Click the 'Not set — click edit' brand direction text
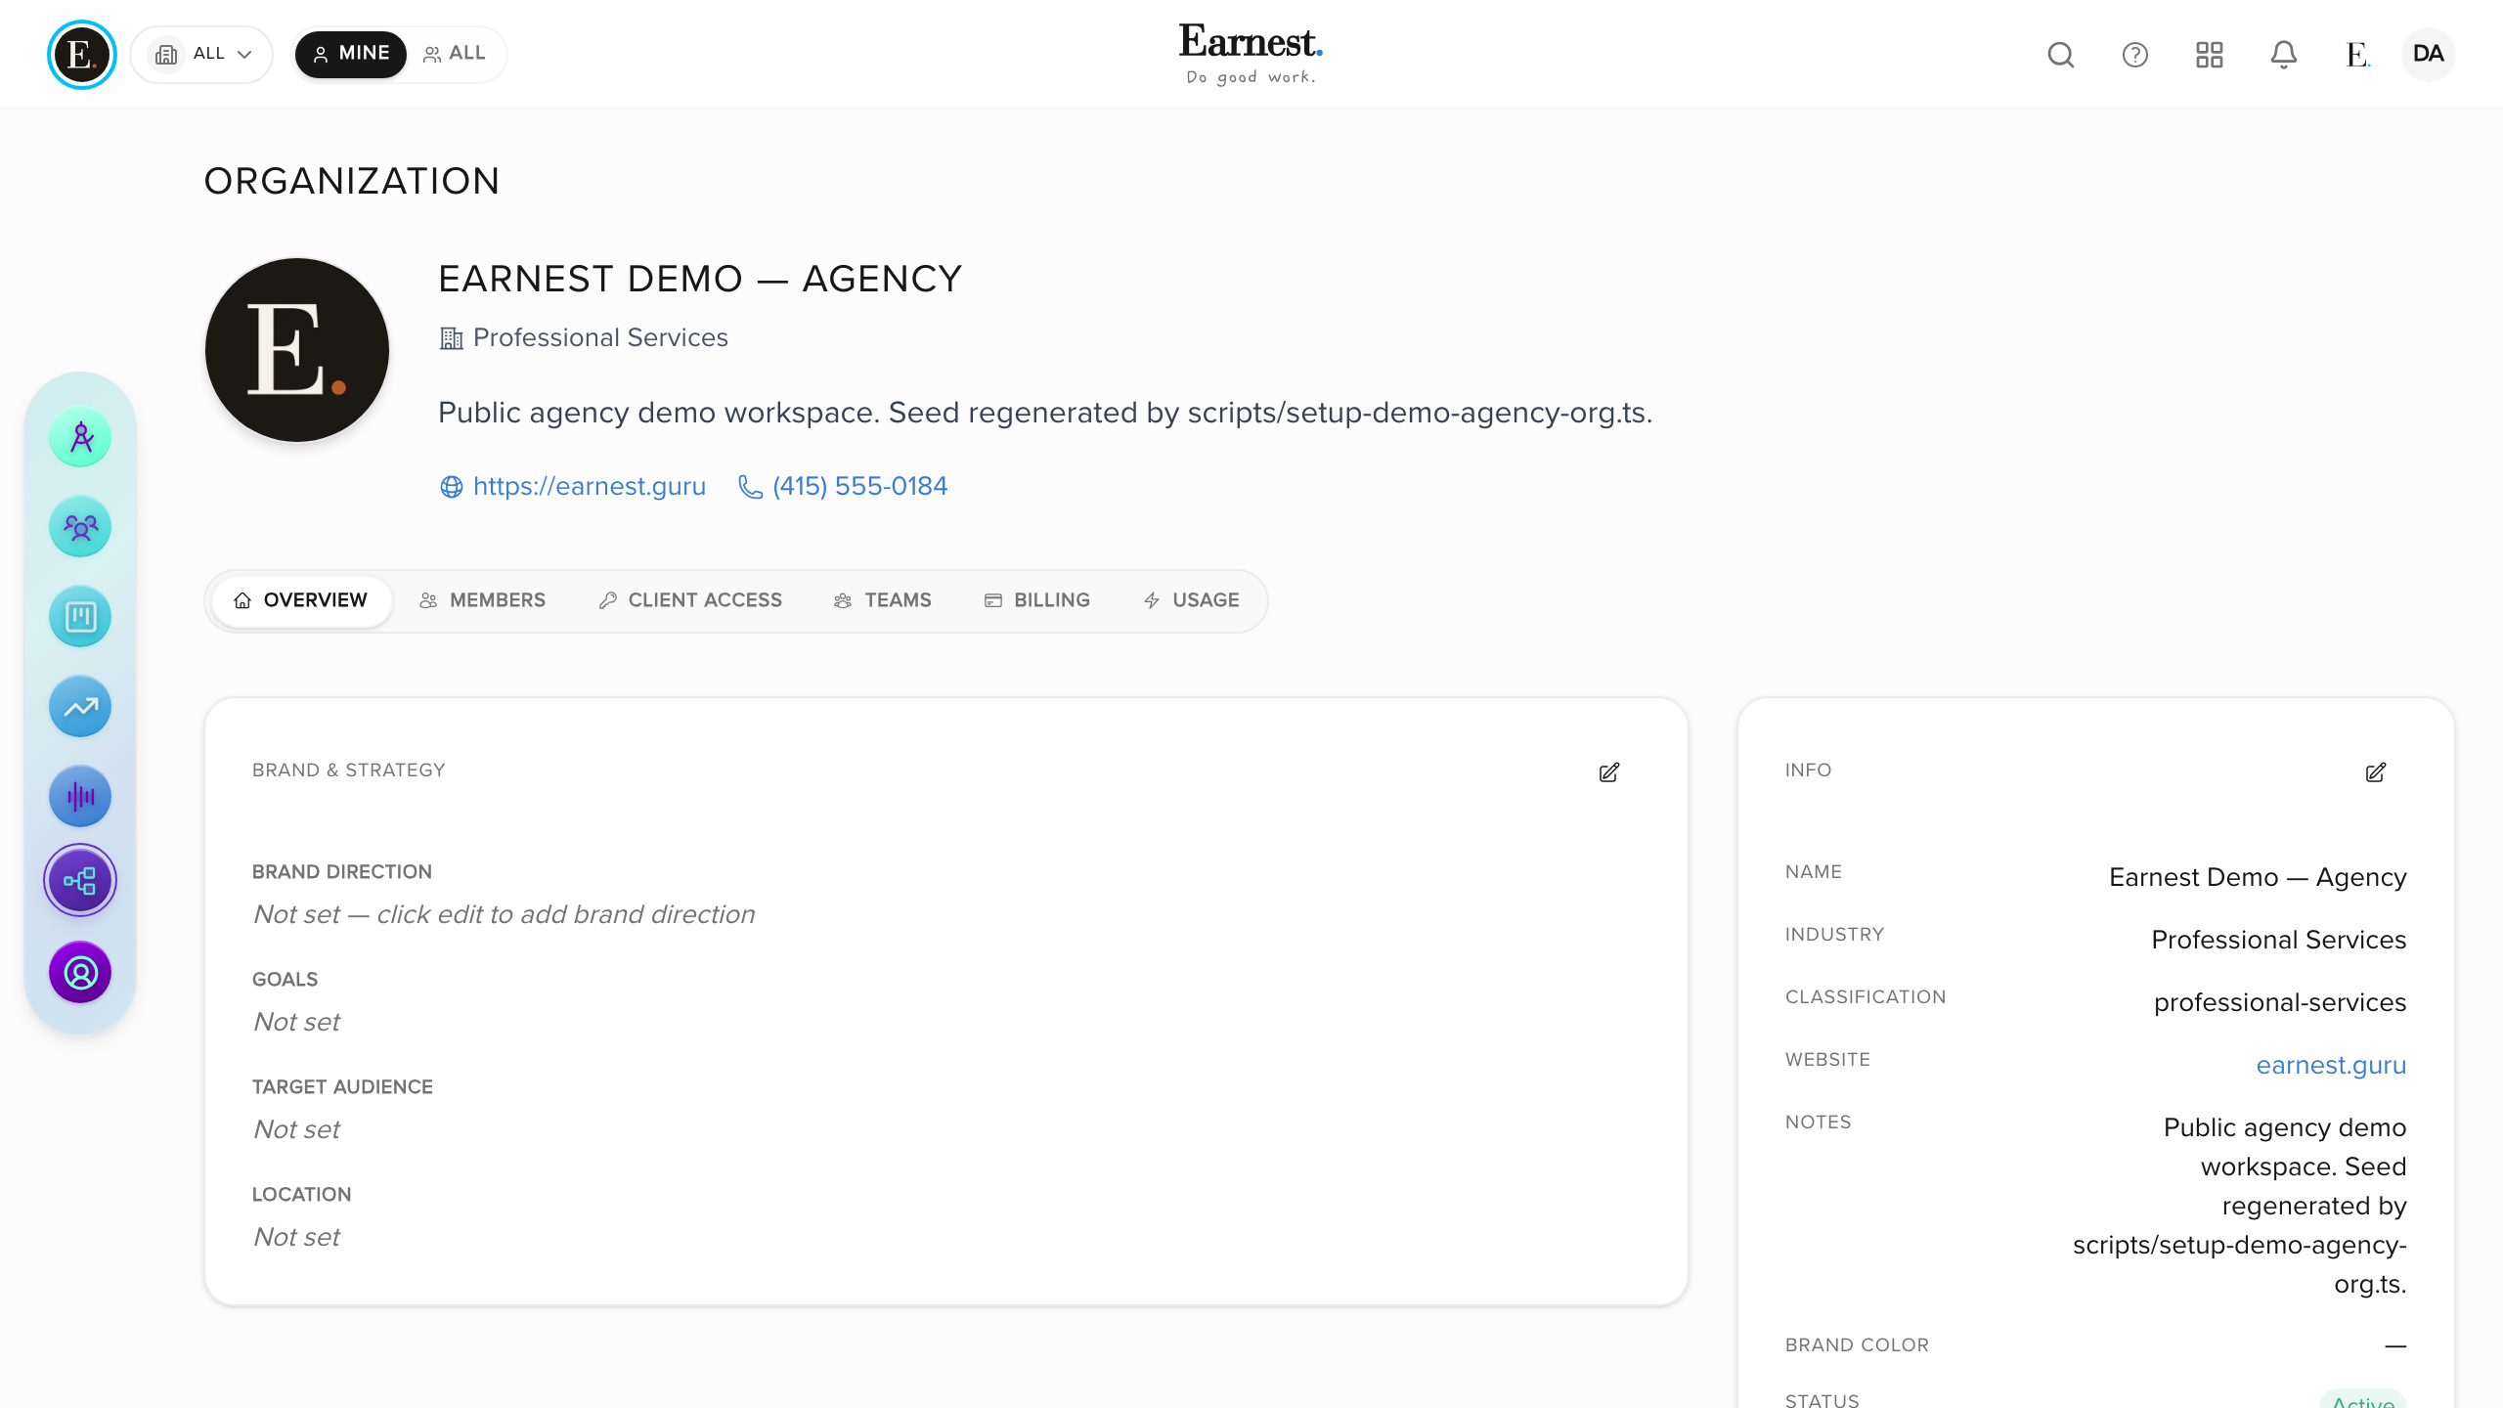Screen dimensions: 2503x1408 point(505,914)
